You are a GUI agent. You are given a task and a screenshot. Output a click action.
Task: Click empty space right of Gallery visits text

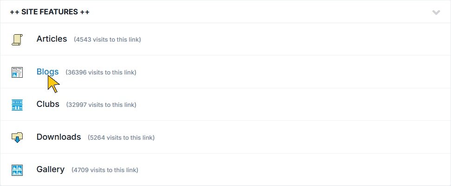click(x=288, y=170)
